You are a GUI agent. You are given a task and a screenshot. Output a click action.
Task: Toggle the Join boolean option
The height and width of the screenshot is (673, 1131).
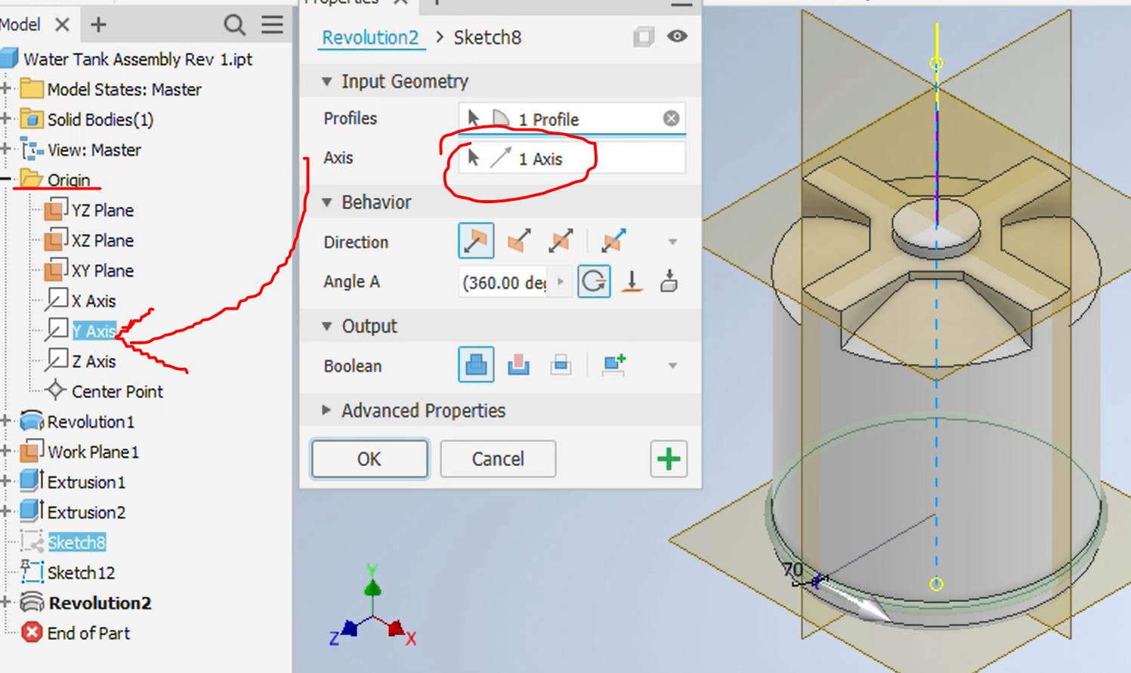[x=476, y=366]
